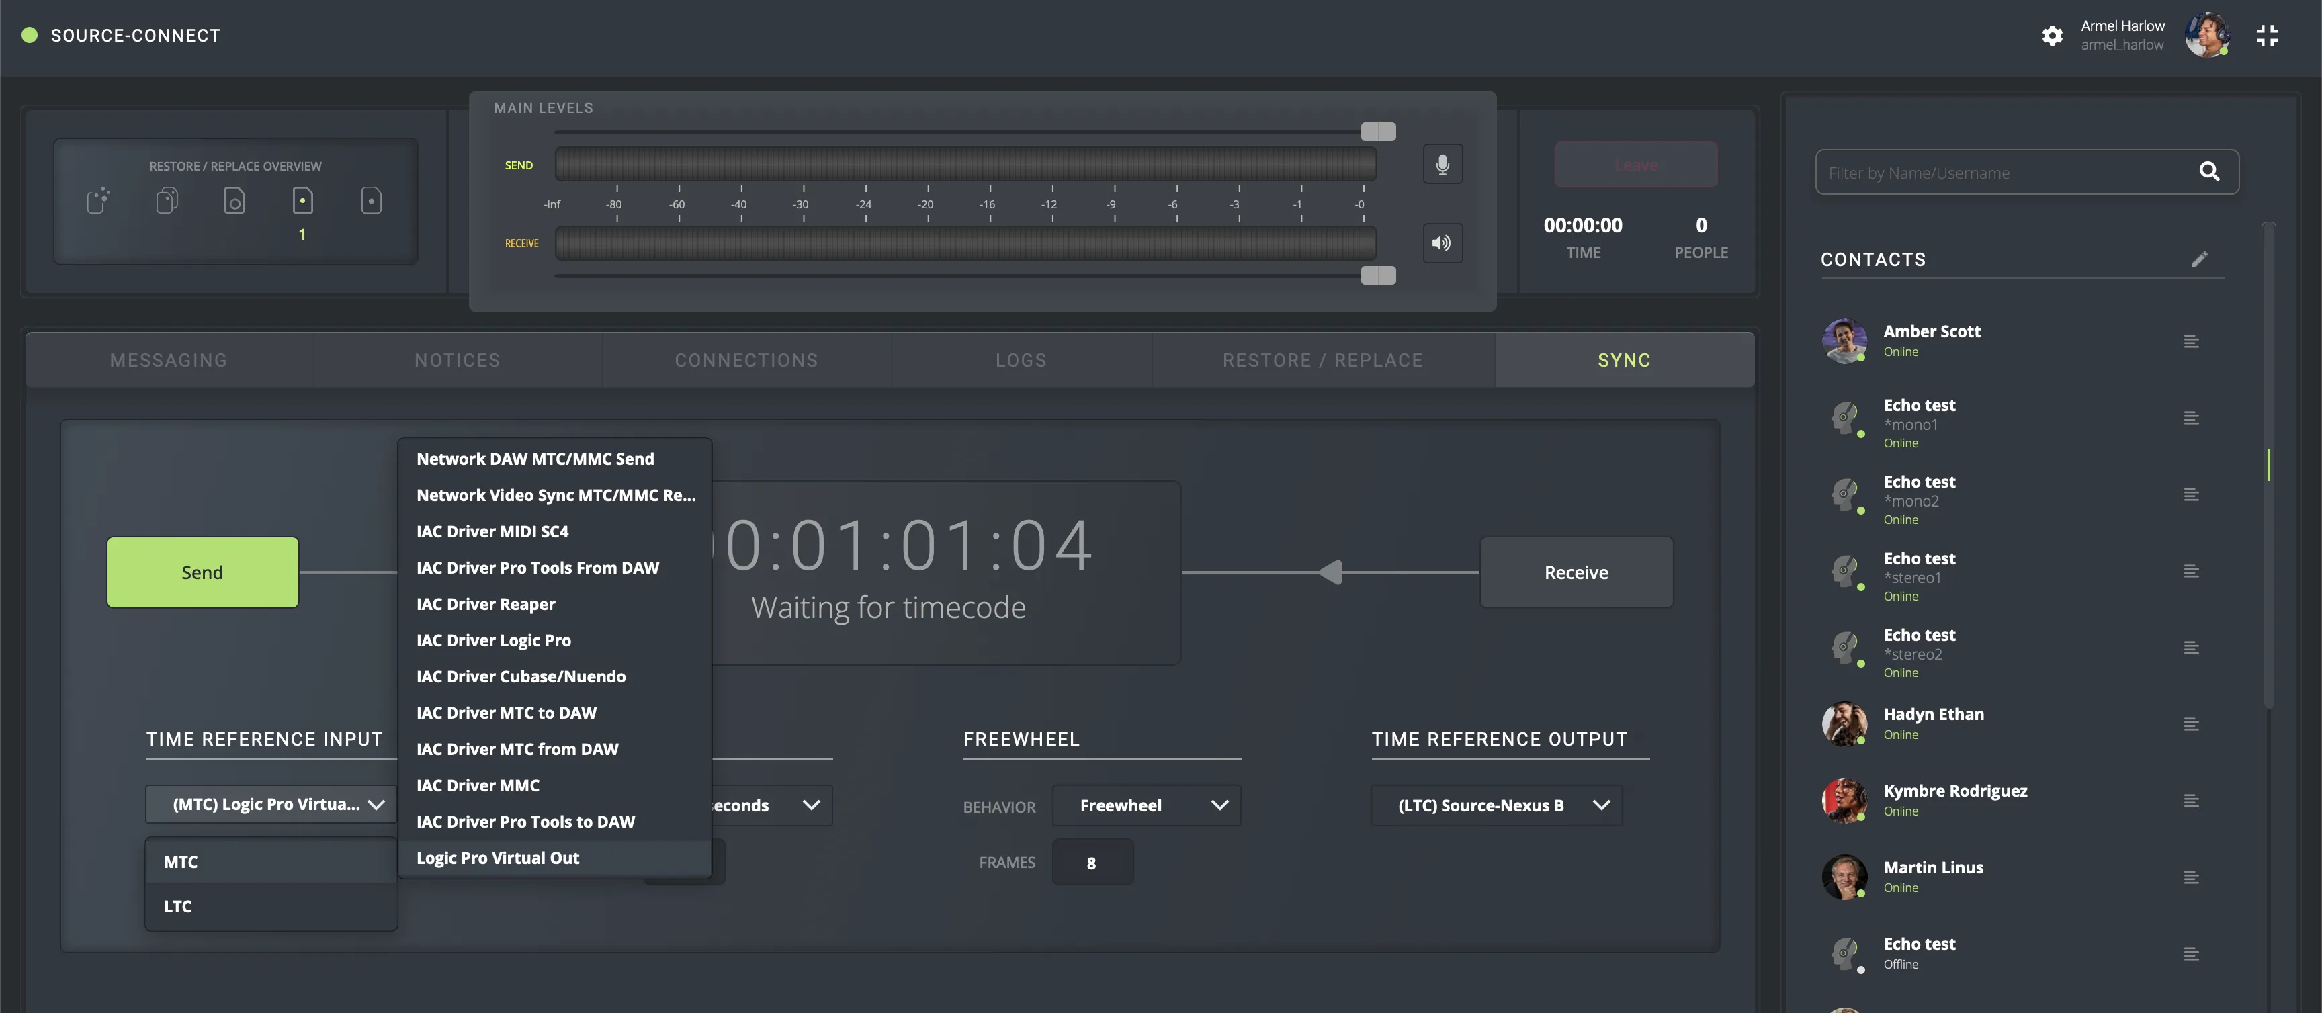This screenshot has width=2322, height=1013.
Task: Switch to the Restore / Replace tab
Action: [1322, 361]
